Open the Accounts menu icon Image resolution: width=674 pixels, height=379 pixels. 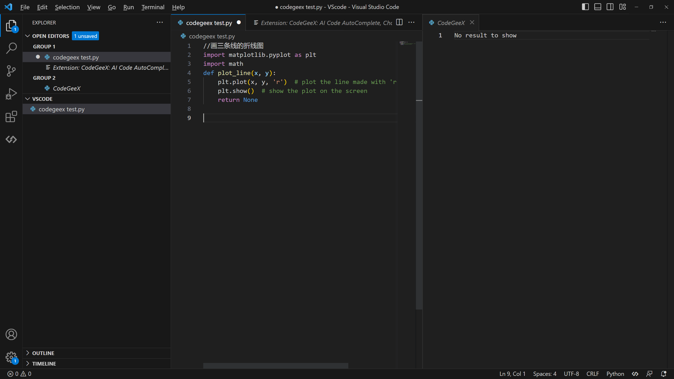tap(11, 335)
